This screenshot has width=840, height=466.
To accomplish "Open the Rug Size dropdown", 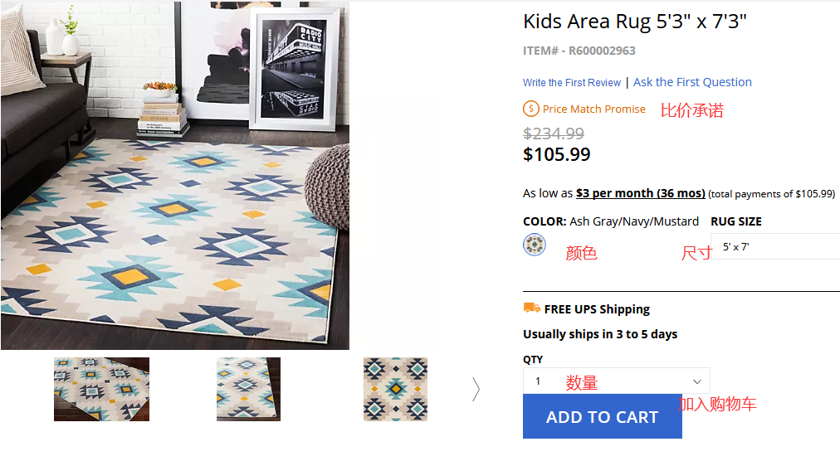I will (x=775, y=246).
